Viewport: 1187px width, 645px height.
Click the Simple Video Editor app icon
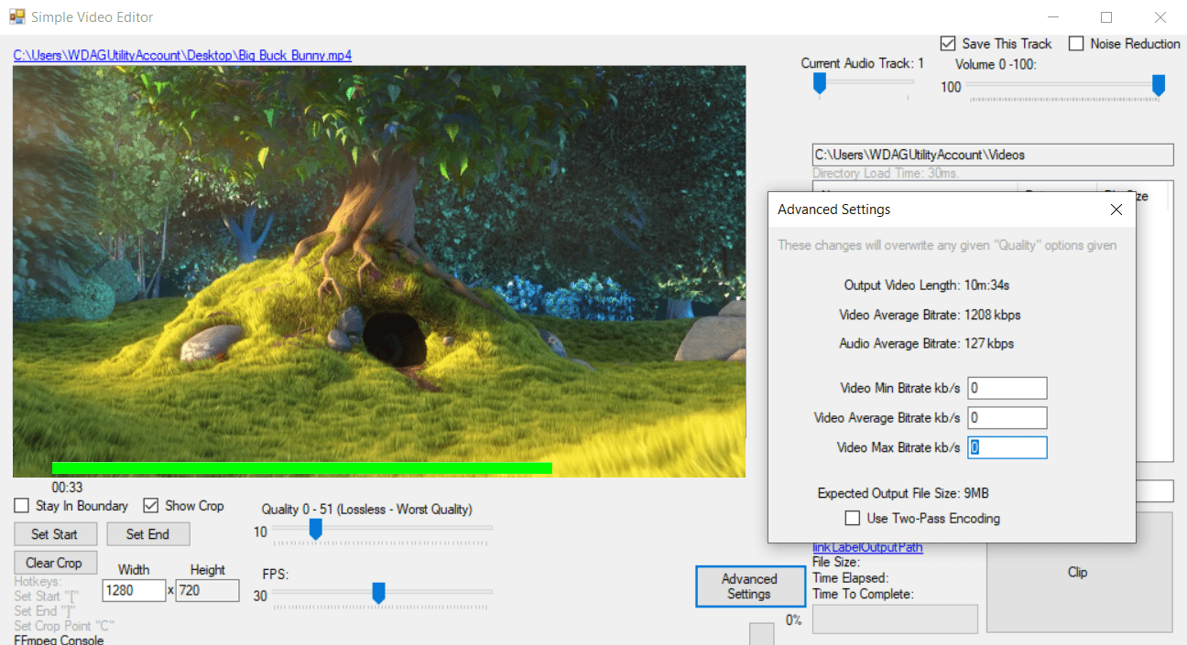point(16,16)
